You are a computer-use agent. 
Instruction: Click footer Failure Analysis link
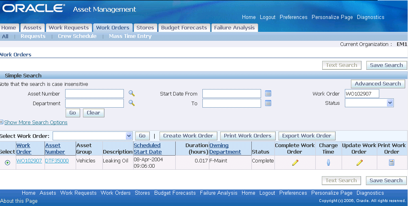click(219, 193)
